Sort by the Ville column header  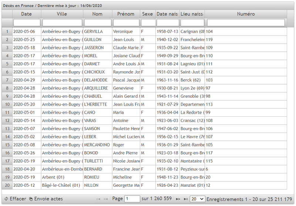coord(62,14)
